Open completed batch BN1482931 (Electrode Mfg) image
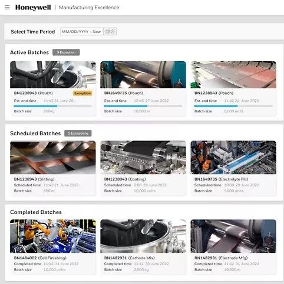284x284 pixels. (x=233, y=236)
